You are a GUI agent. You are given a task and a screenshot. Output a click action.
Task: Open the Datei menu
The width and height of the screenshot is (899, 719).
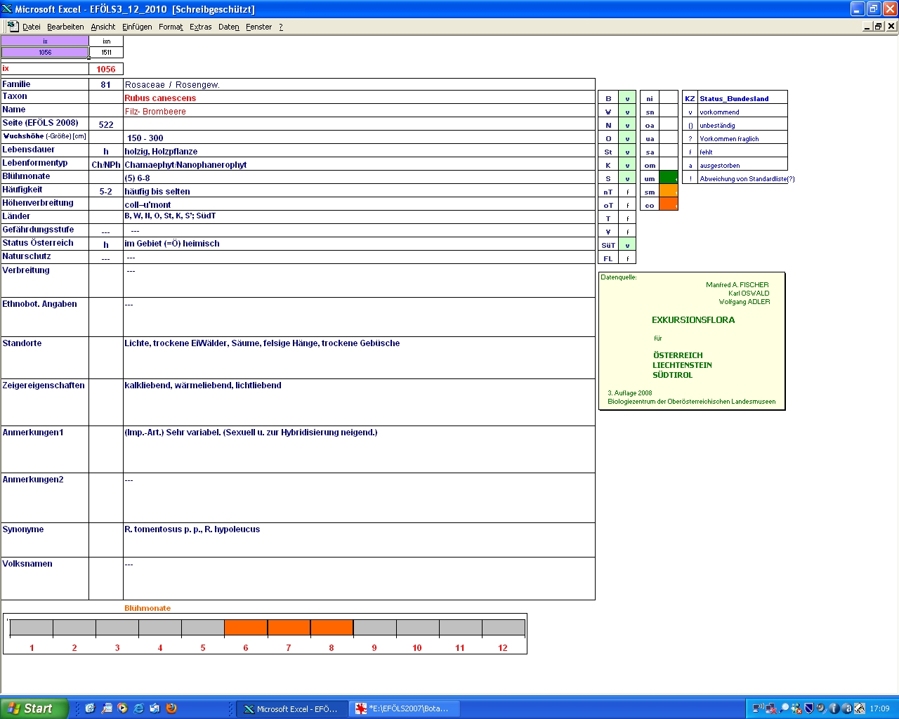(x=32, y=27)
